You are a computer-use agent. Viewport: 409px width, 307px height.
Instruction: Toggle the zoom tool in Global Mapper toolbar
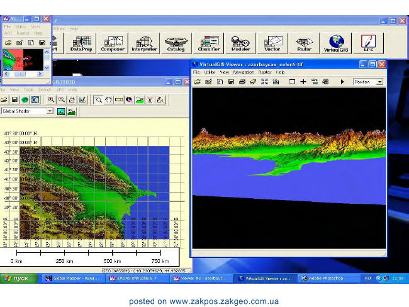click(98, 99)
